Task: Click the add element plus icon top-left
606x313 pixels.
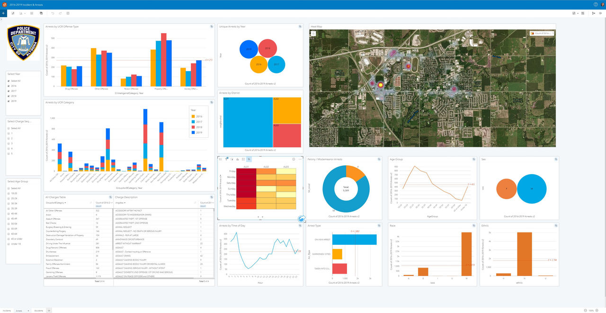Action: pyautogui.click(x=3, y=13)
